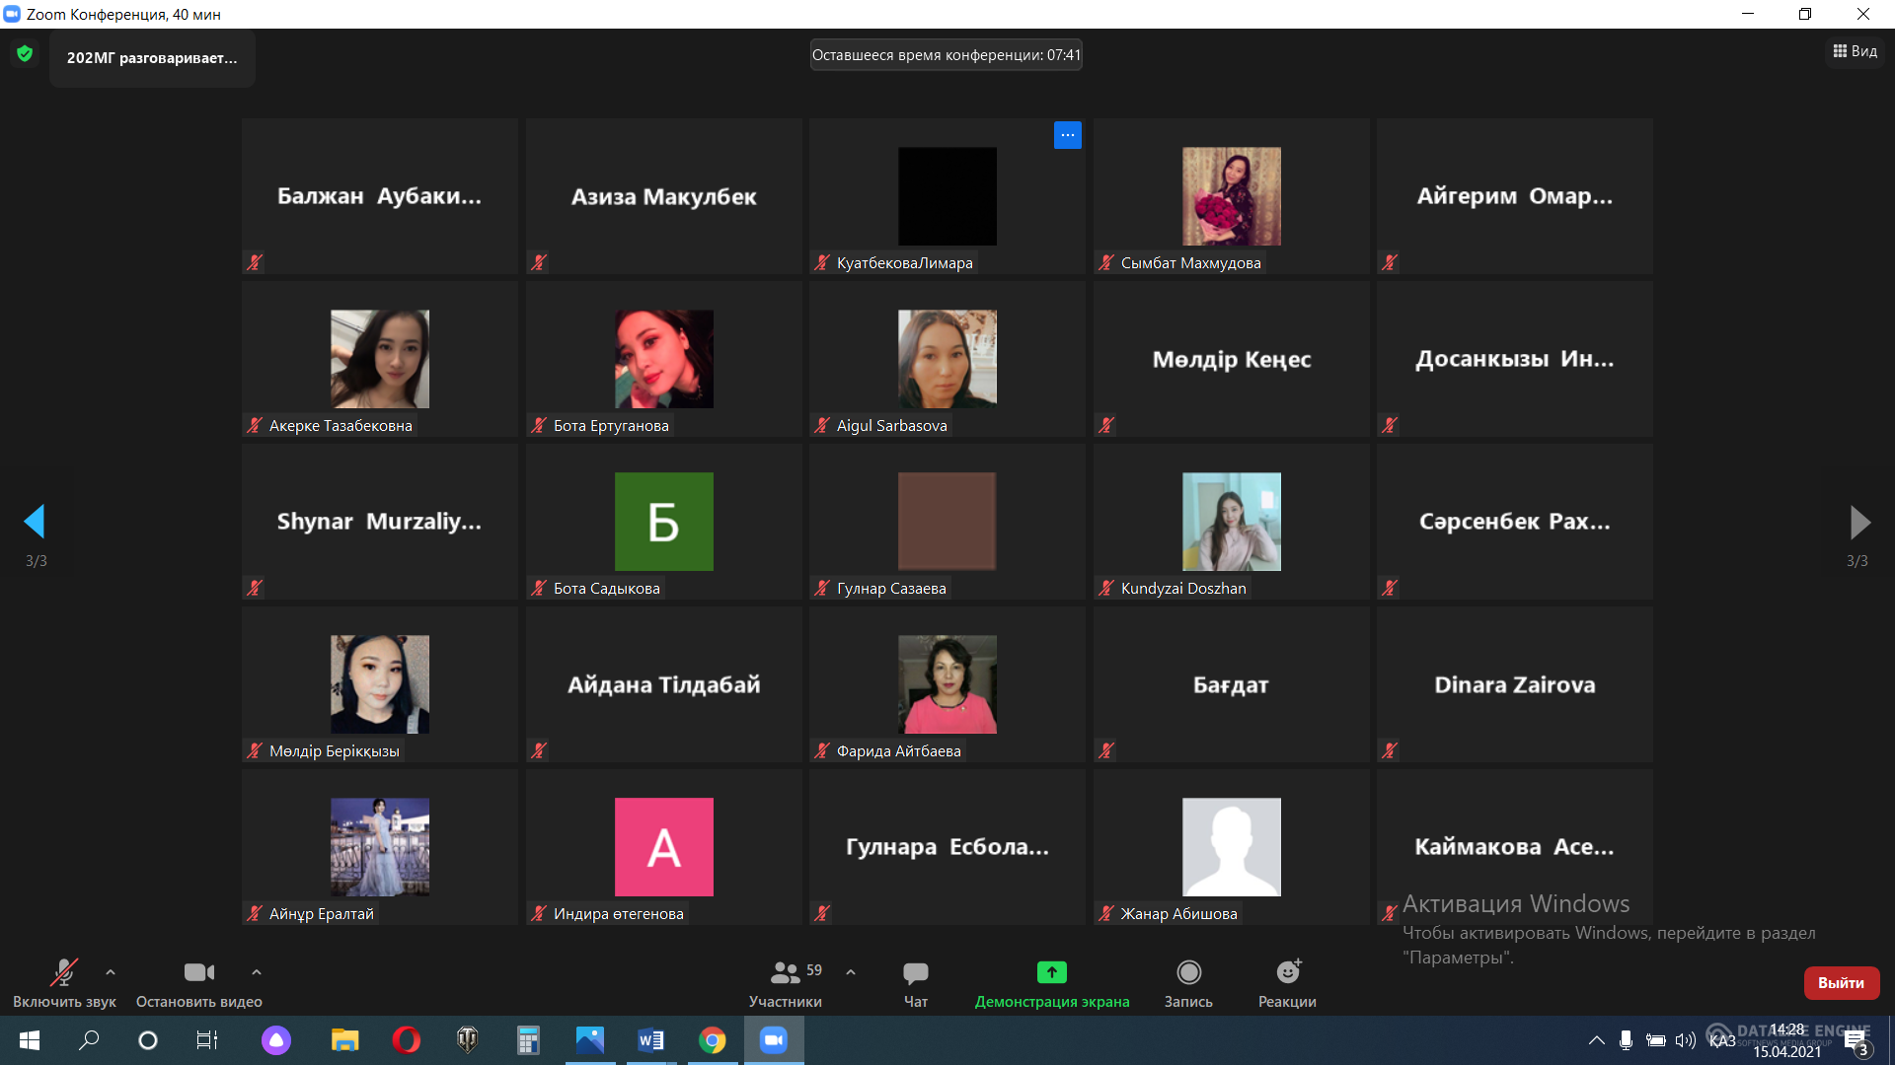This screenshot has width=1895, height=1065.
Task: Go to previous gallery page with left arrow
Action: coord(35,523)
